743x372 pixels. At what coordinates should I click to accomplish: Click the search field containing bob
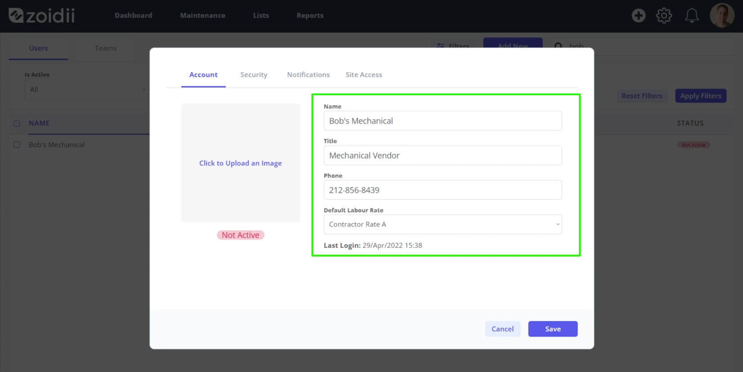[x=642, y=46]
